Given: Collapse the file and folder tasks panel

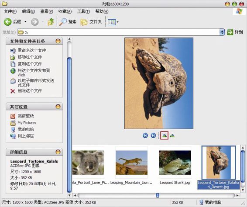Looking at the screenshot, I should [x=58, y=41].
